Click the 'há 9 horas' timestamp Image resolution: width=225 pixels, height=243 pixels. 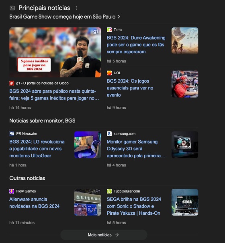[117, 108]
